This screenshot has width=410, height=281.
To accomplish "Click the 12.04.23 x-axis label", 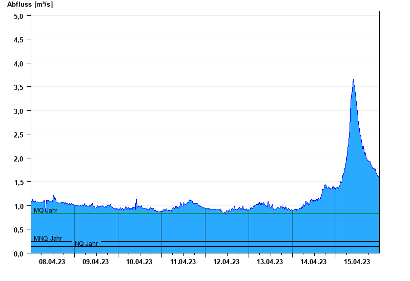I will pos(227,262).
